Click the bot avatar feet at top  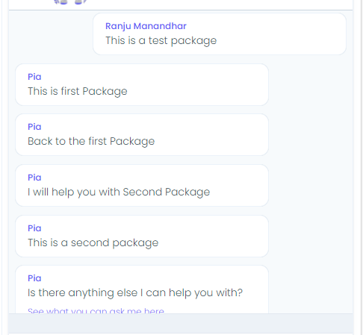(x=70, y=2)
